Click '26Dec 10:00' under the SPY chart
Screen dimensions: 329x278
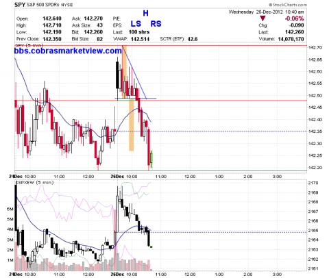tap(124, 177)
